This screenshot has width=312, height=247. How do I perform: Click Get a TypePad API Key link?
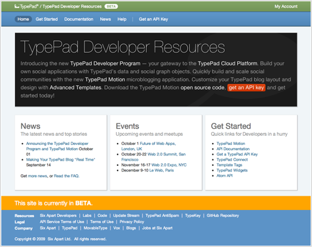pos(237,154)
